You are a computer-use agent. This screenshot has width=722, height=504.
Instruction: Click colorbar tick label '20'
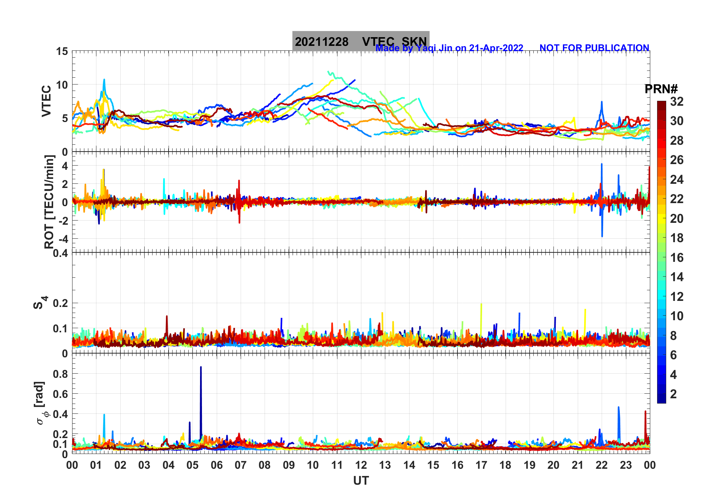click(676, 219)
